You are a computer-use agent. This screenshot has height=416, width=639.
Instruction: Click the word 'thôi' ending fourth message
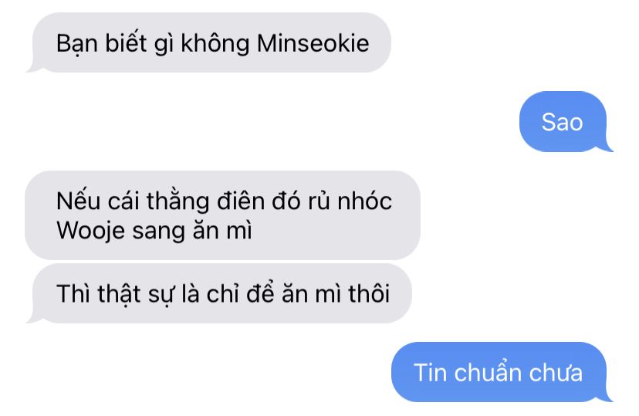pos(369,293)
